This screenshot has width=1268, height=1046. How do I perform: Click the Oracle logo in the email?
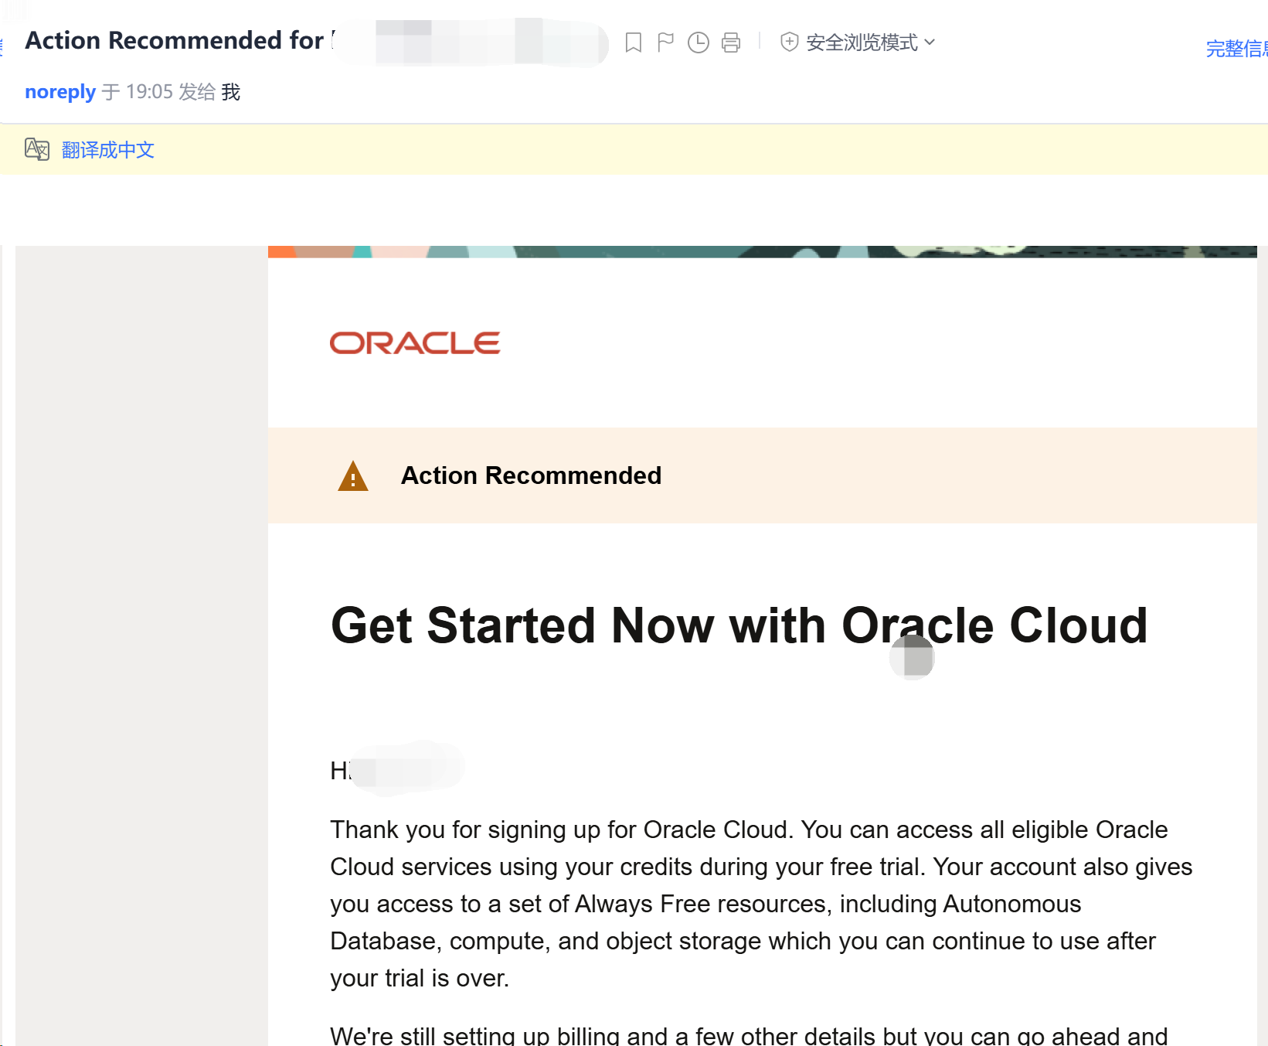tap(415, 343)
